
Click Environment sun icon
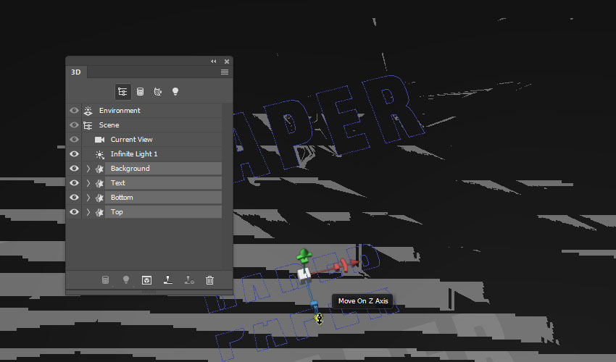point(88,111)
